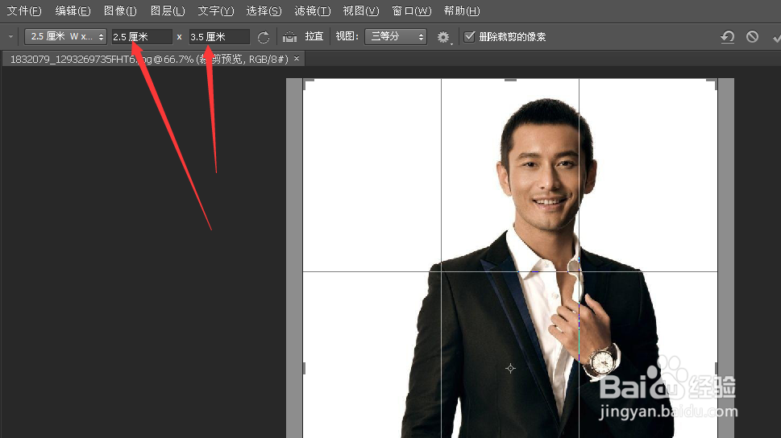Open the 文字(Y) menu

click(216, 10)
